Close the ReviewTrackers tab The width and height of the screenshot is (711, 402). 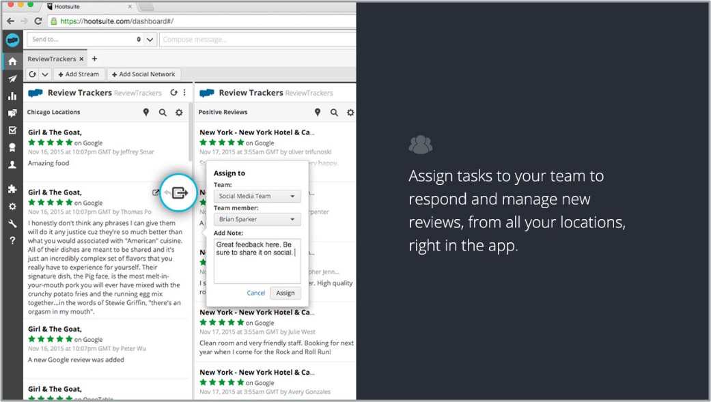tap(81, 59)
